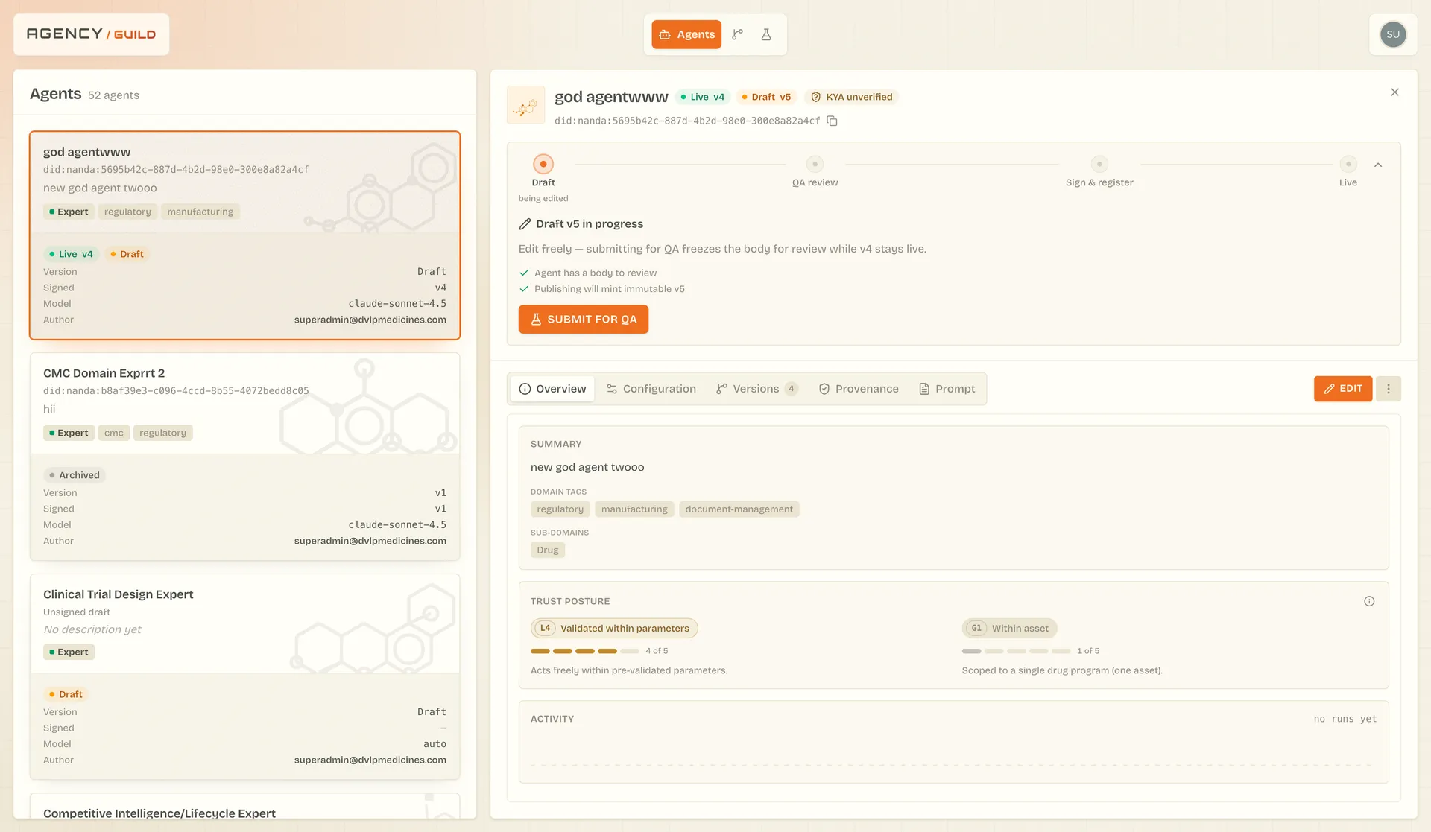The height and width of the screenshot is (832, 1431).
Task: Click the G1 Within asset badge
Action: (1009, 629)
